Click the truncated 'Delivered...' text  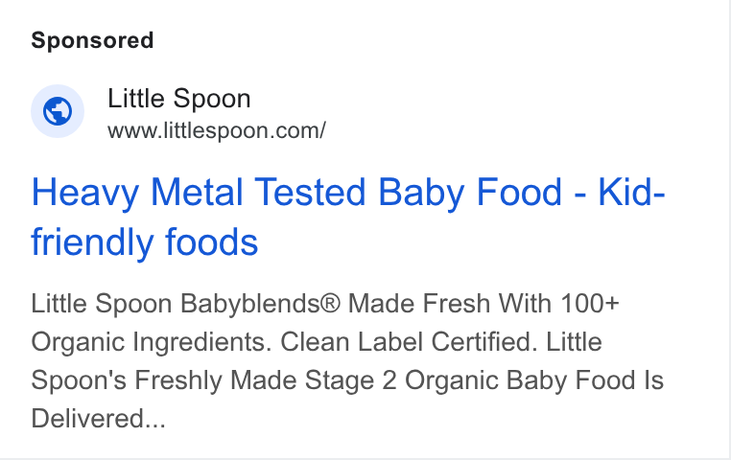(99, 419)
